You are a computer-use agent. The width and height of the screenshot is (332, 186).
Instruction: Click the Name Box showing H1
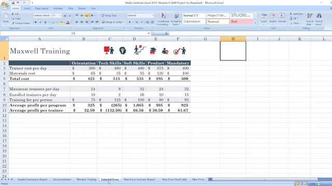point(73,33)
